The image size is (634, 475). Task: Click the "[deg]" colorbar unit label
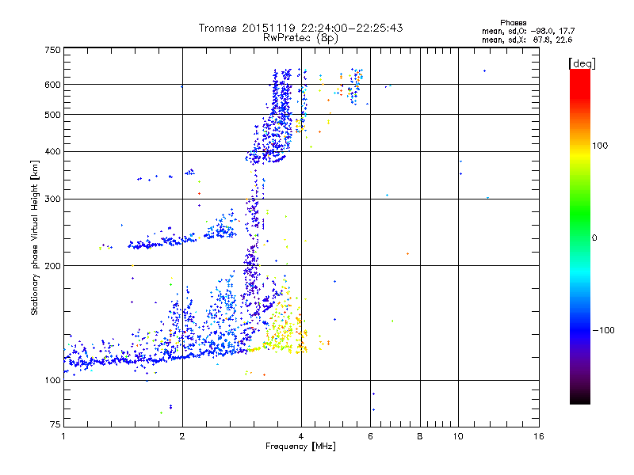pos(582,63)
